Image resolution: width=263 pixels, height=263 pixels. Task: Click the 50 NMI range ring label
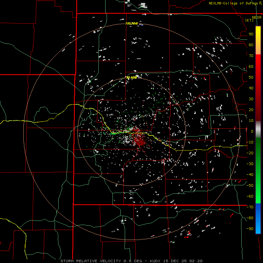pyautogui.click(x=131, y=77)
